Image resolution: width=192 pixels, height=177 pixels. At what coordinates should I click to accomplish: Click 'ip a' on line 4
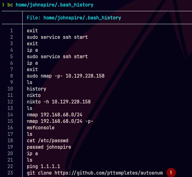[x=32, y=50]
